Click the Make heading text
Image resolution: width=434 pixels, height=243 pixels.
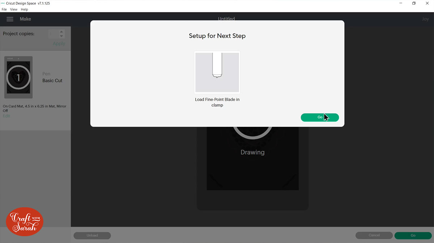point(25,19)
